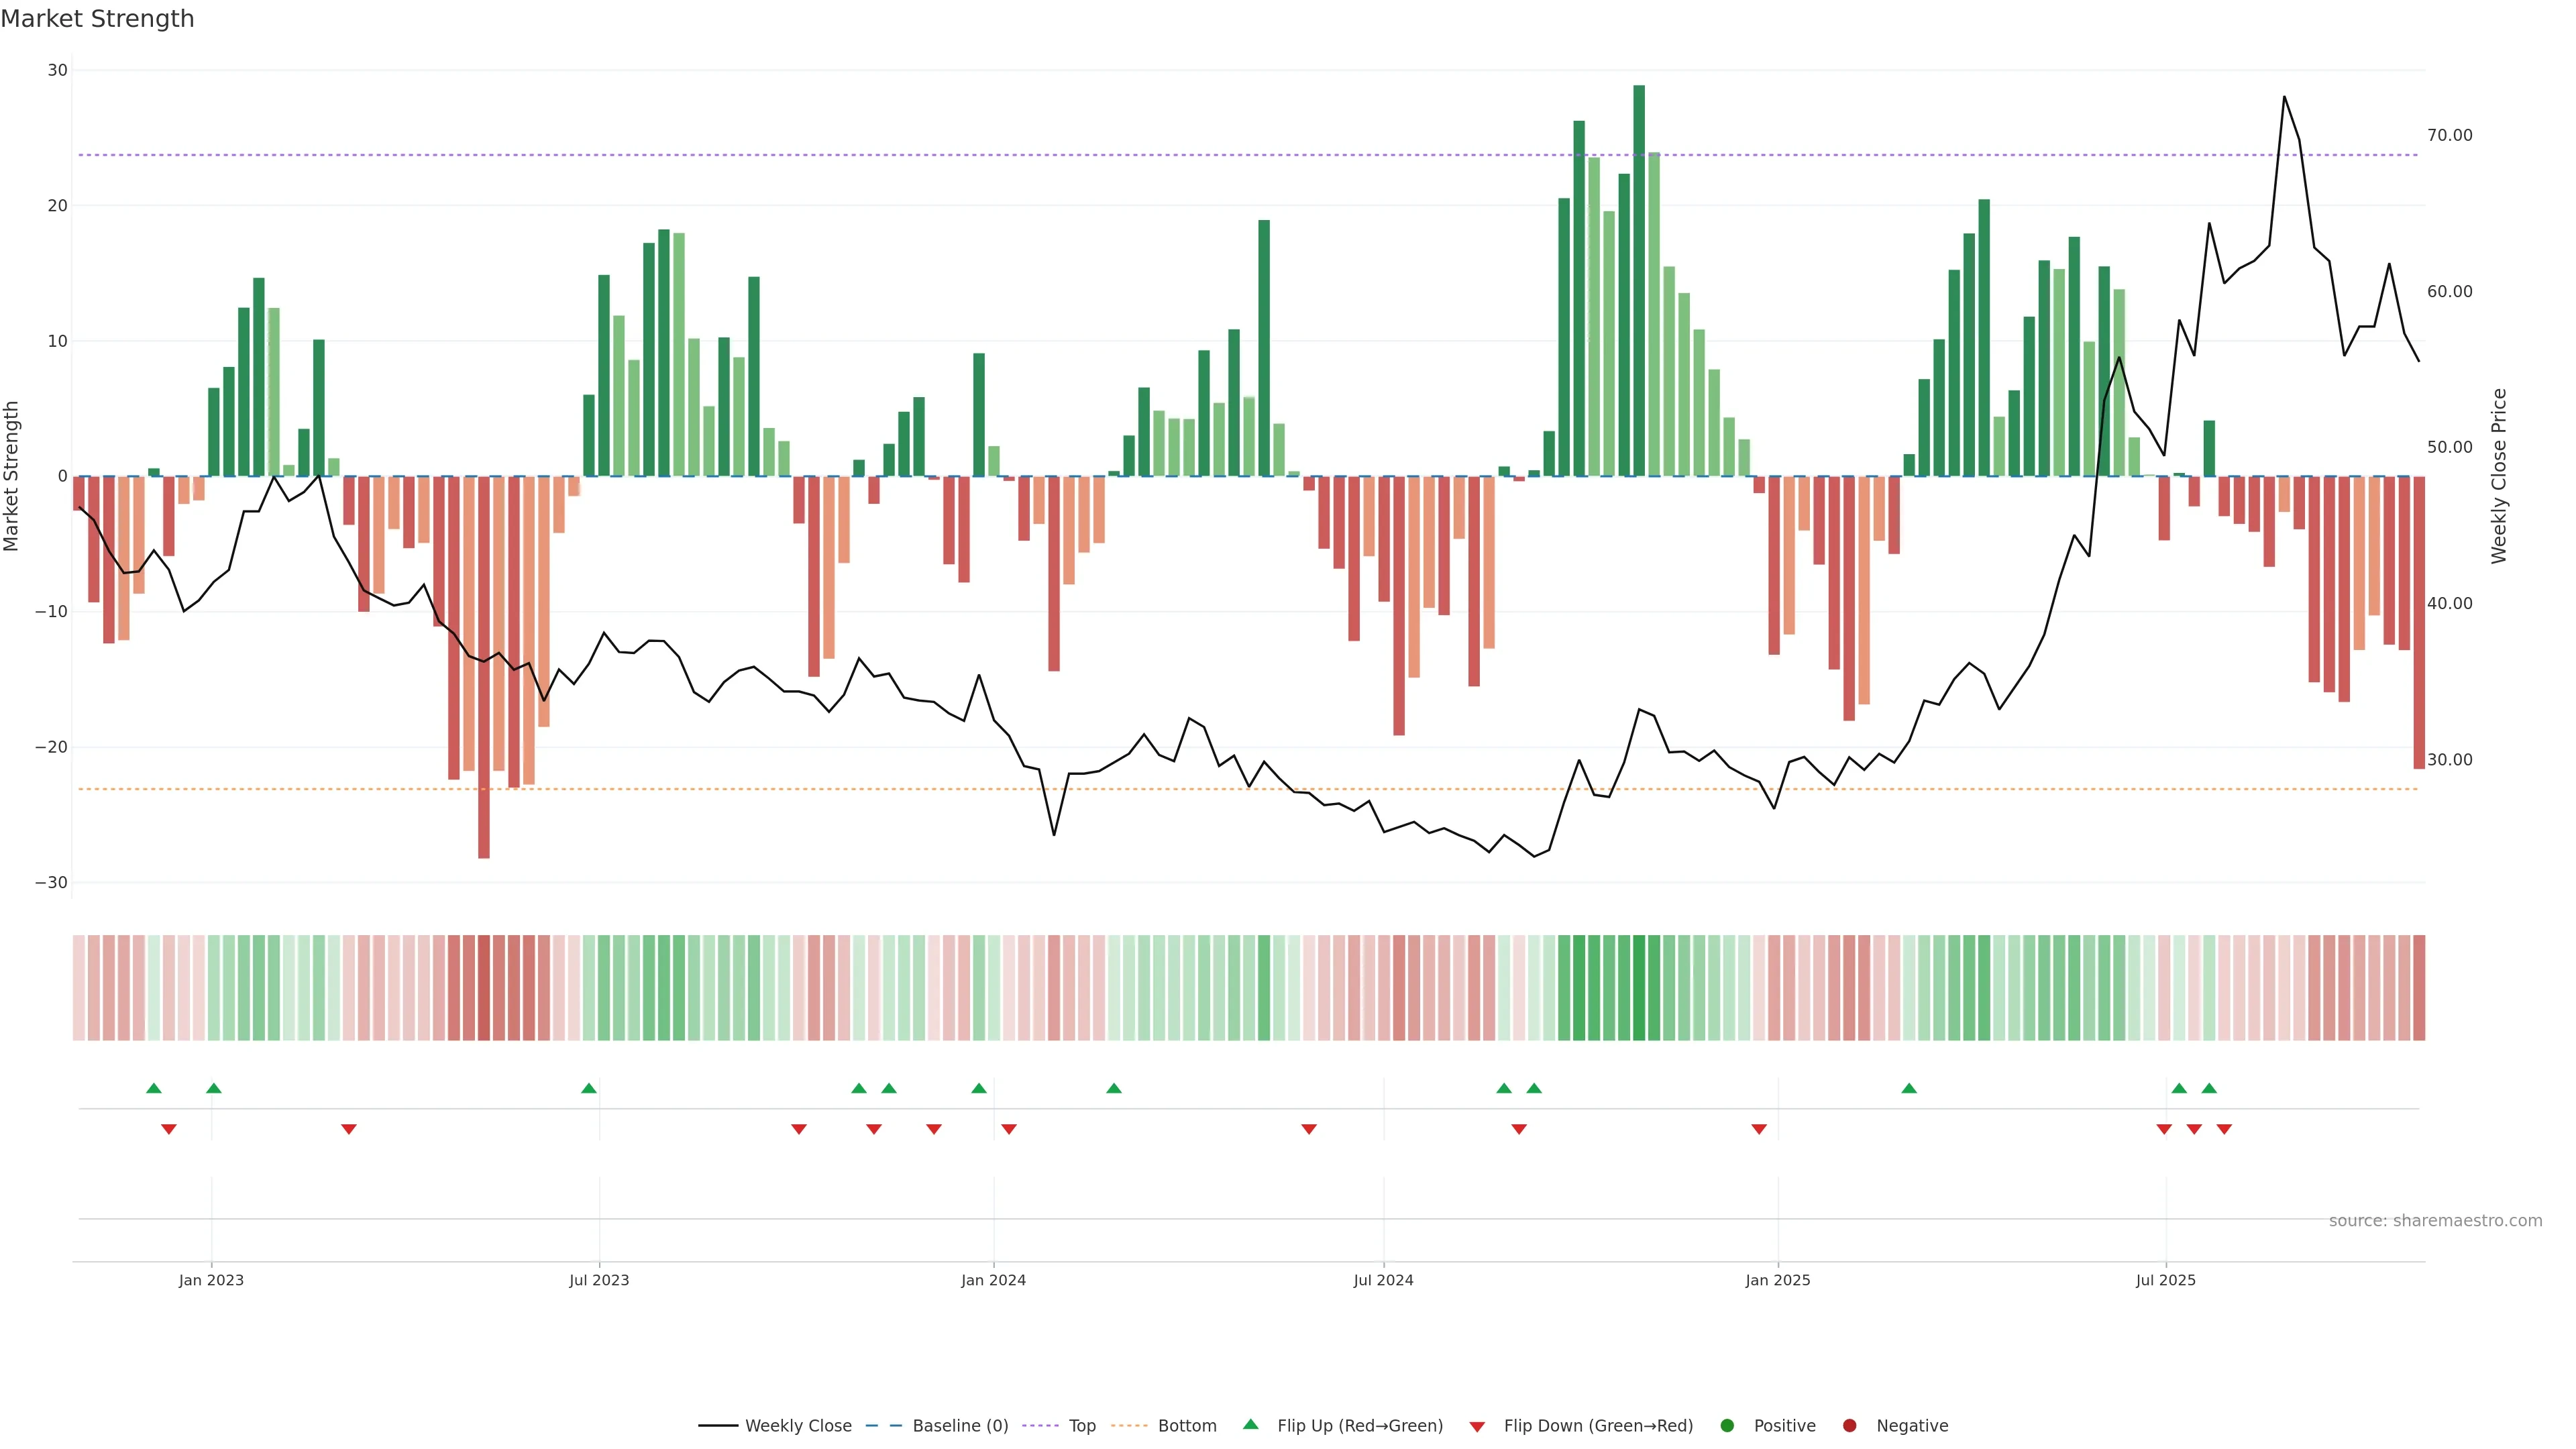
Task: Click red Negative legend dot
Action: click(x=1849, y=1426)
